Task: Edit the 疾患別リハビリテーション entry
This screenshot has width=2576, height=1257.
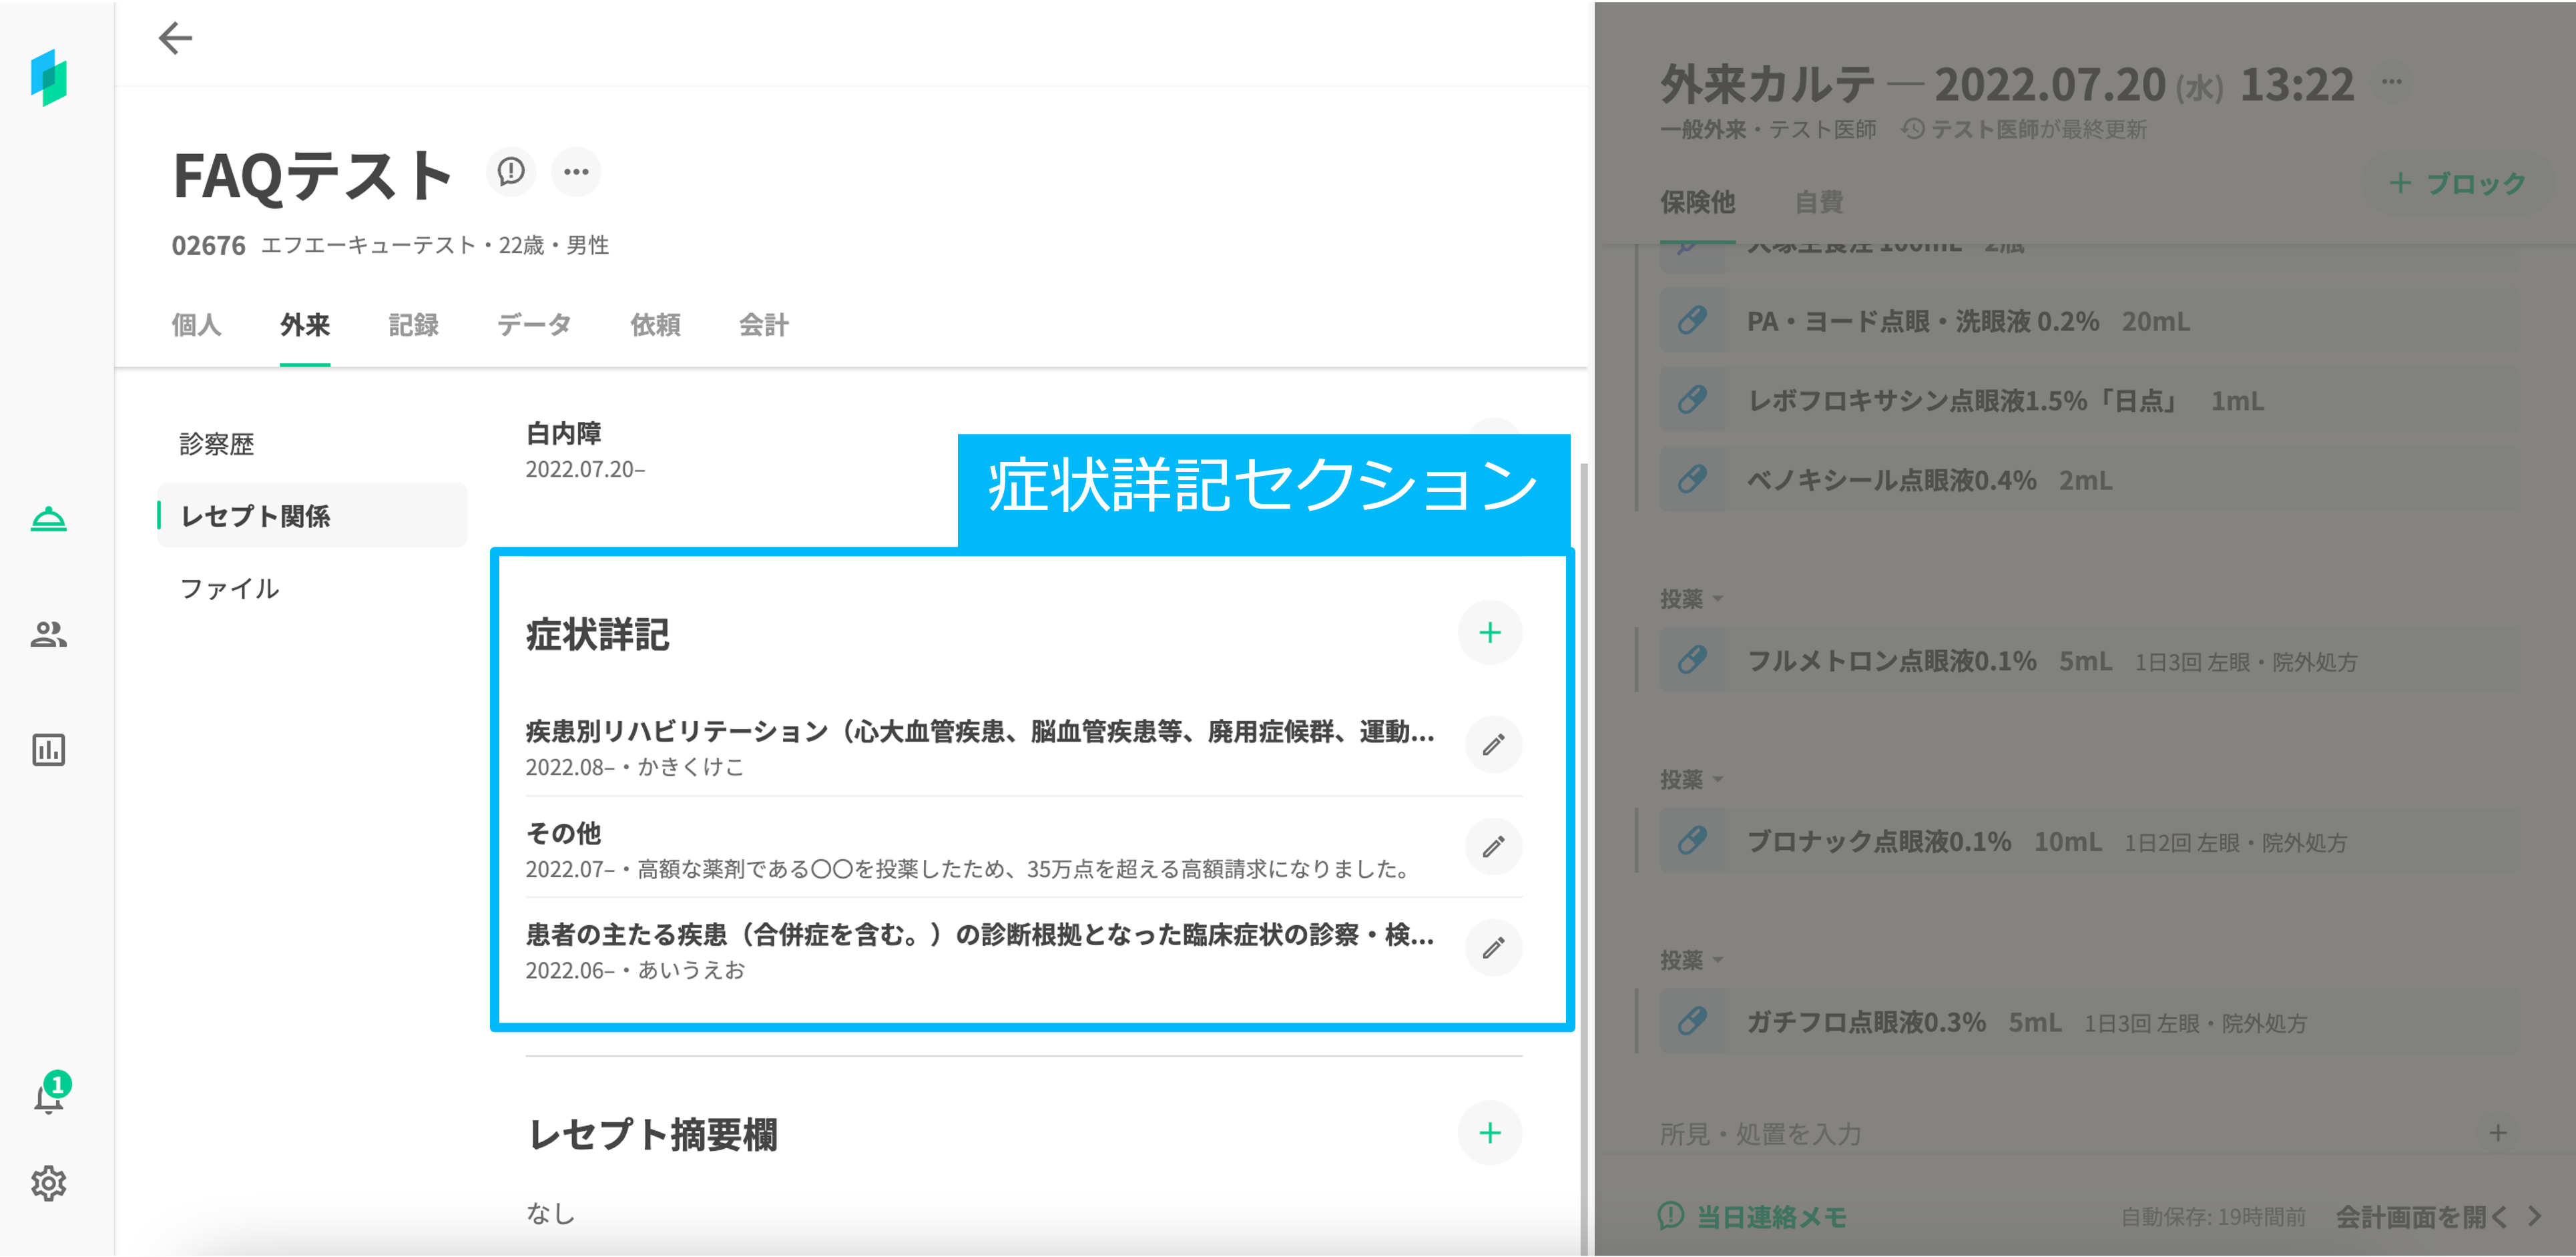Action: (x=1493, y=745)
